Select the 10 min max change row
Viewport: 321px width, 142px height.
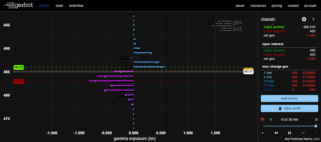tap(289, 81)
